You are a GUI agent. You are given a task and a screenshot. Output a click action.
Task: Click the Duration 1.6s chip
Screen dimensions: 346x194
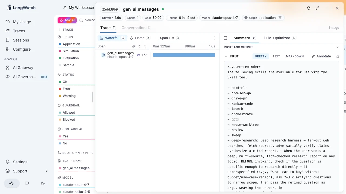[111, 18]
